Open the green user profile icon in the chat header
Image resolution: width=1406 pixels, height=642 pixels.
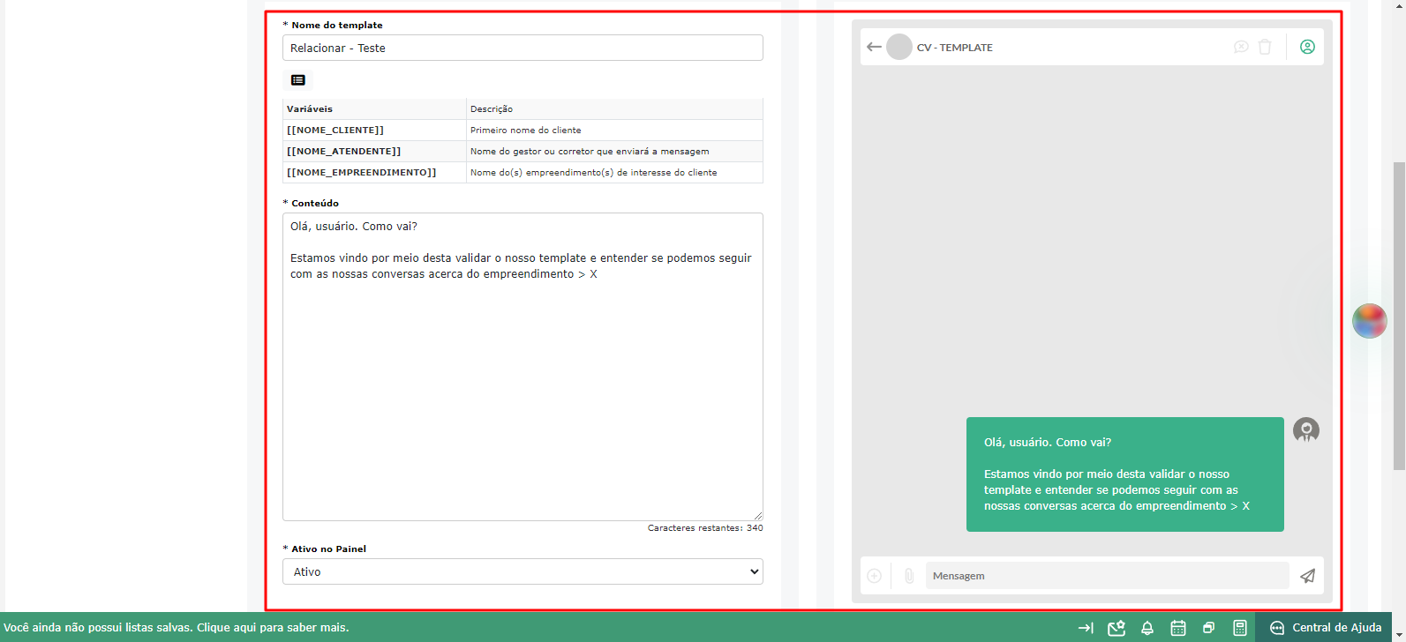(x=1307, y=47)
